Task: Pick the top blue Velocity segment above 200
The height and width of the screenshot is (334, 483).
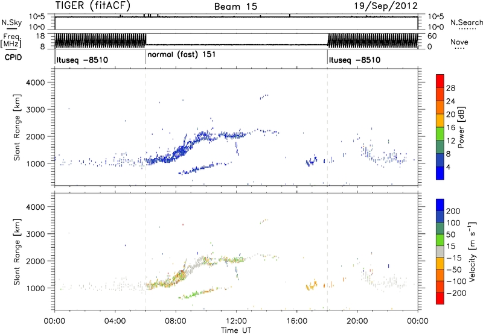Action: [440, 205]
